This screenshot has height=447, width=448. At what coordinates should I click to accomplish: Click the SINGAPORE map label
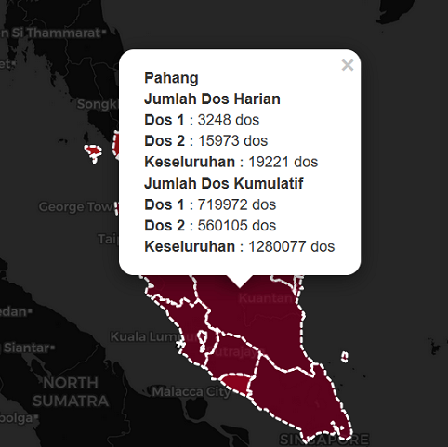(x=324, y=440)
